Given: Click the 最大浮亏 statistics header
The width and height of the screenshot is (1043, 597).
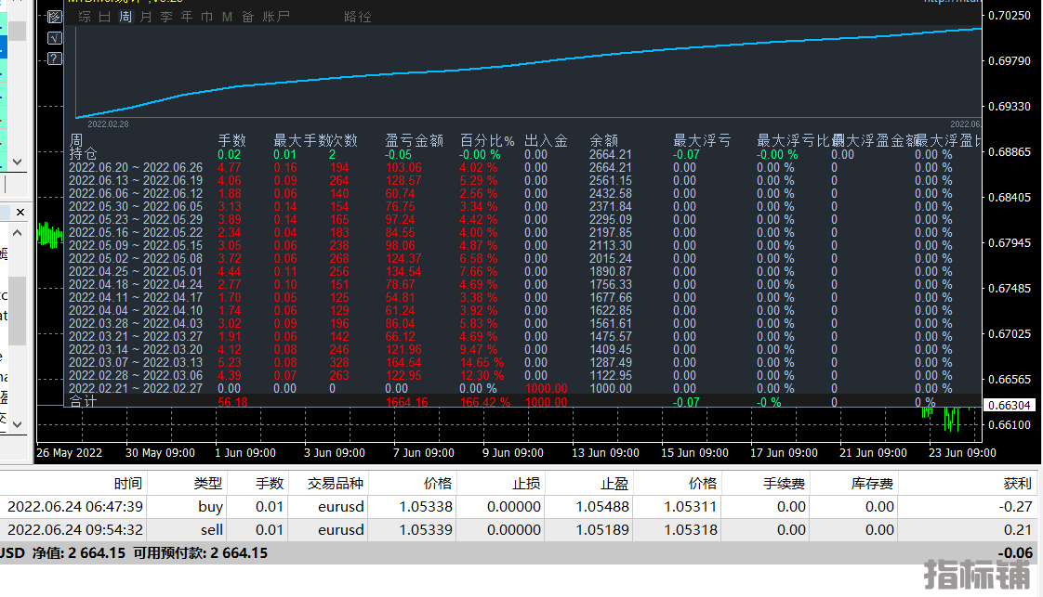Looking at the screenshot, I should [x=702, y=141].
